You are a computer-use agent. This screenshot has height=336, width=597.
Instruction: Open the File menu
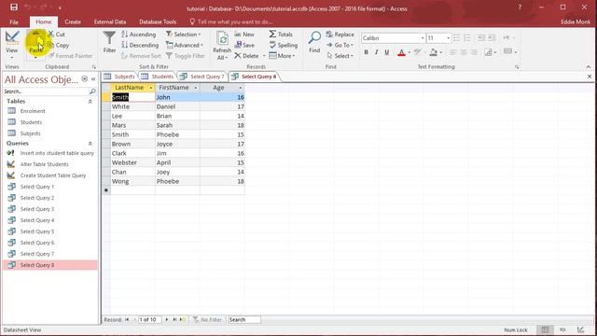tap(14, 21)
